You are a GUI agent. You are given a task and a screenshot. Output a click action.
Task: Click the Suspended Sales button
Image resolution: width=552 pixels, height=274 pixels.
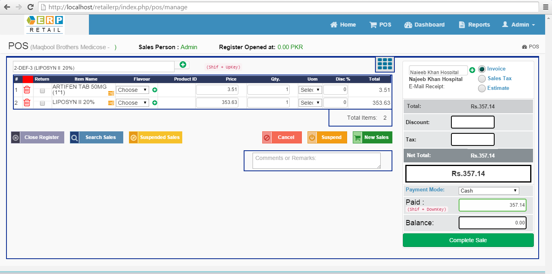pos(156,137)
